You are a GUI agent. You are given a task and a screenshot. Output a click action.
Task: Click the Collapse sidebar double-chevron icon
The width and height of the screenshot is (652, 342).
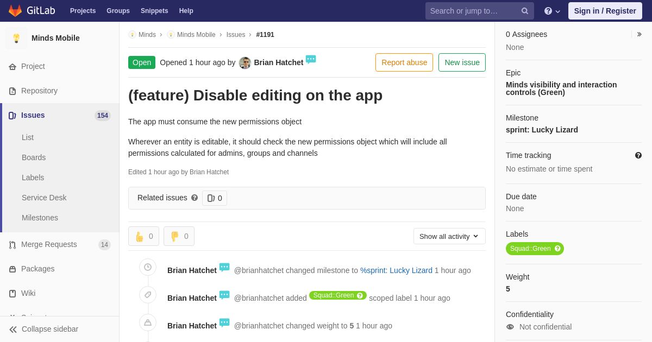pyautogui.click(x=13, y=330)
